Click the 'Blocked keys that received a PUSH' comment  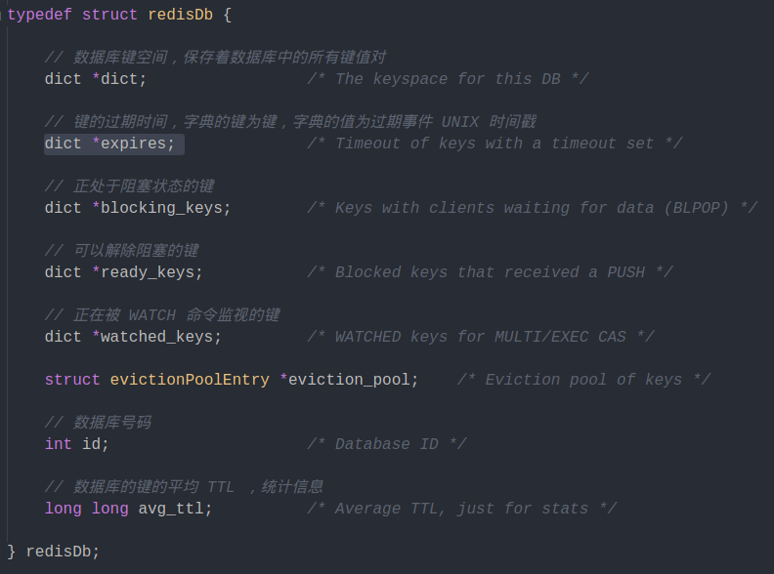(490, 272)
